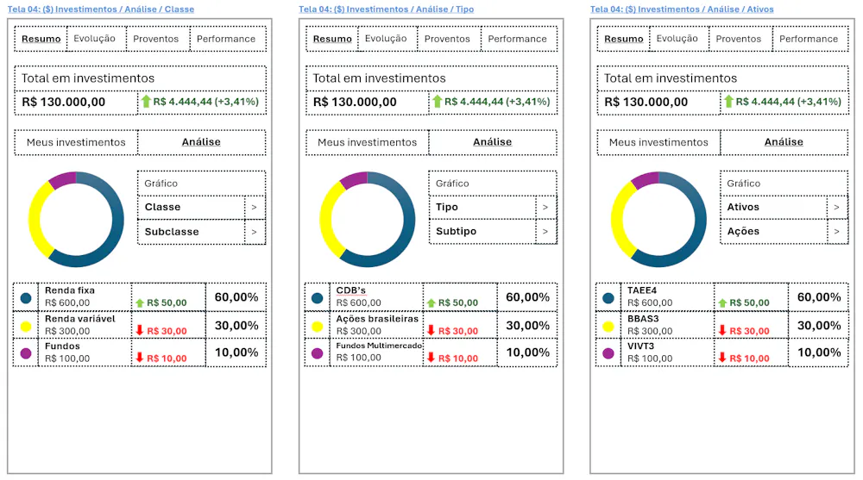Click 10,00% in the Fundos row
This screenshot has width=863, height=480.
(236, 352)
